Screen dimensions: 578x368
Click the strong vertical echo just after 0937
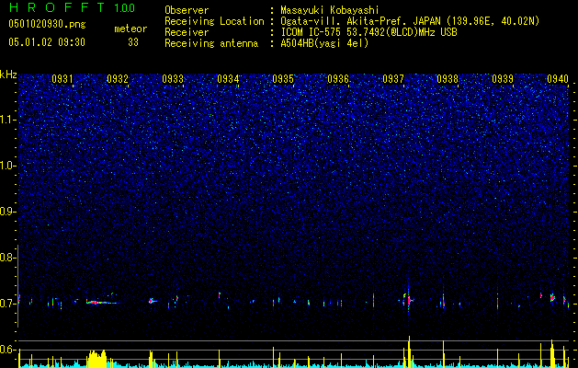tap(408, 299)
